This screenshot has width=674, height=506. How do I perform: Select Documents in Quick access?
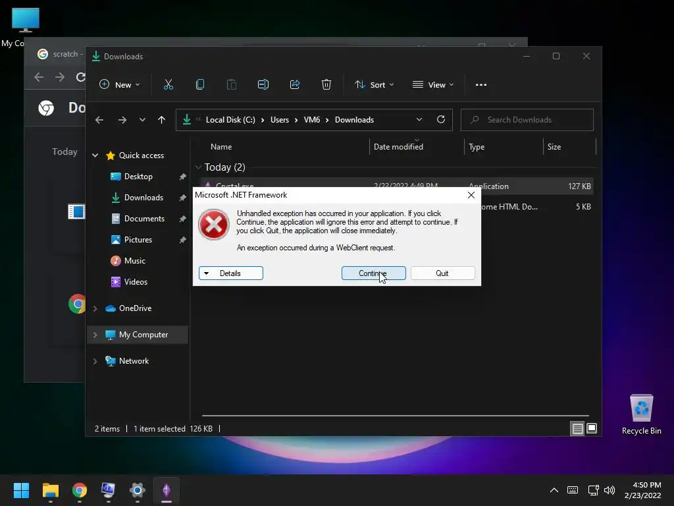[144, 219]
